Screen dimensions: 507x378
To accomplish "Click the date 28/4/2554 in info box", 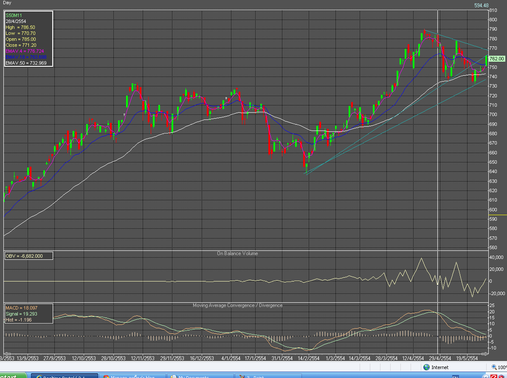I will click(x=16, y=21).
